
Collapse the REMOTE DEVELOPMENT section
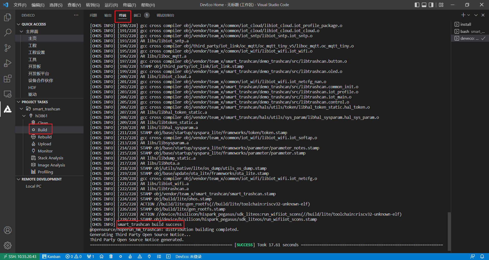coord(18,179)
